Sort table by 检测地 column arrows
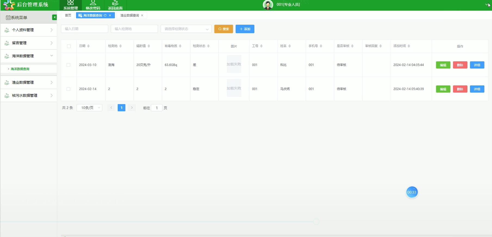Image resolution: width=492 pixels, height=237 pixels. (x=120, y=46)
